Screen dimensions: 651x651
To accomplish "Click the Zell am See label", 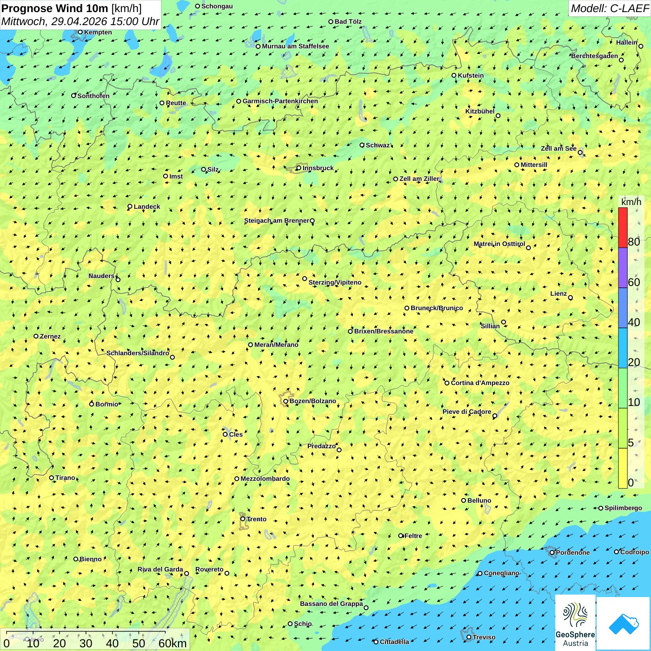I will click(x=558, y=148).
